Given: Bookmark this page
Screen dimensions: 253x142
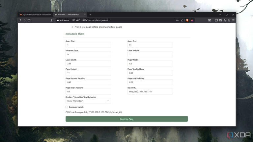Looking at the screenshot, I should (x=52, y=20).
